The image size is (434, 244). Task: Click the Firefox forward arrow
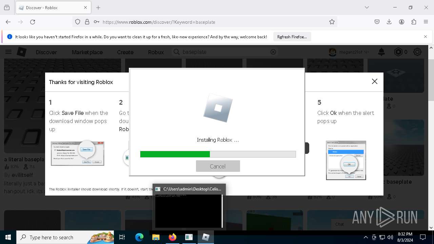tap(20, 22)
